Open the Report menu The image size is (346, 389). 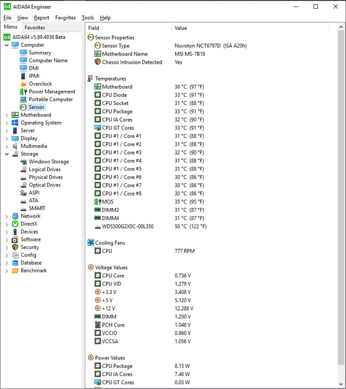pos(42,18)
